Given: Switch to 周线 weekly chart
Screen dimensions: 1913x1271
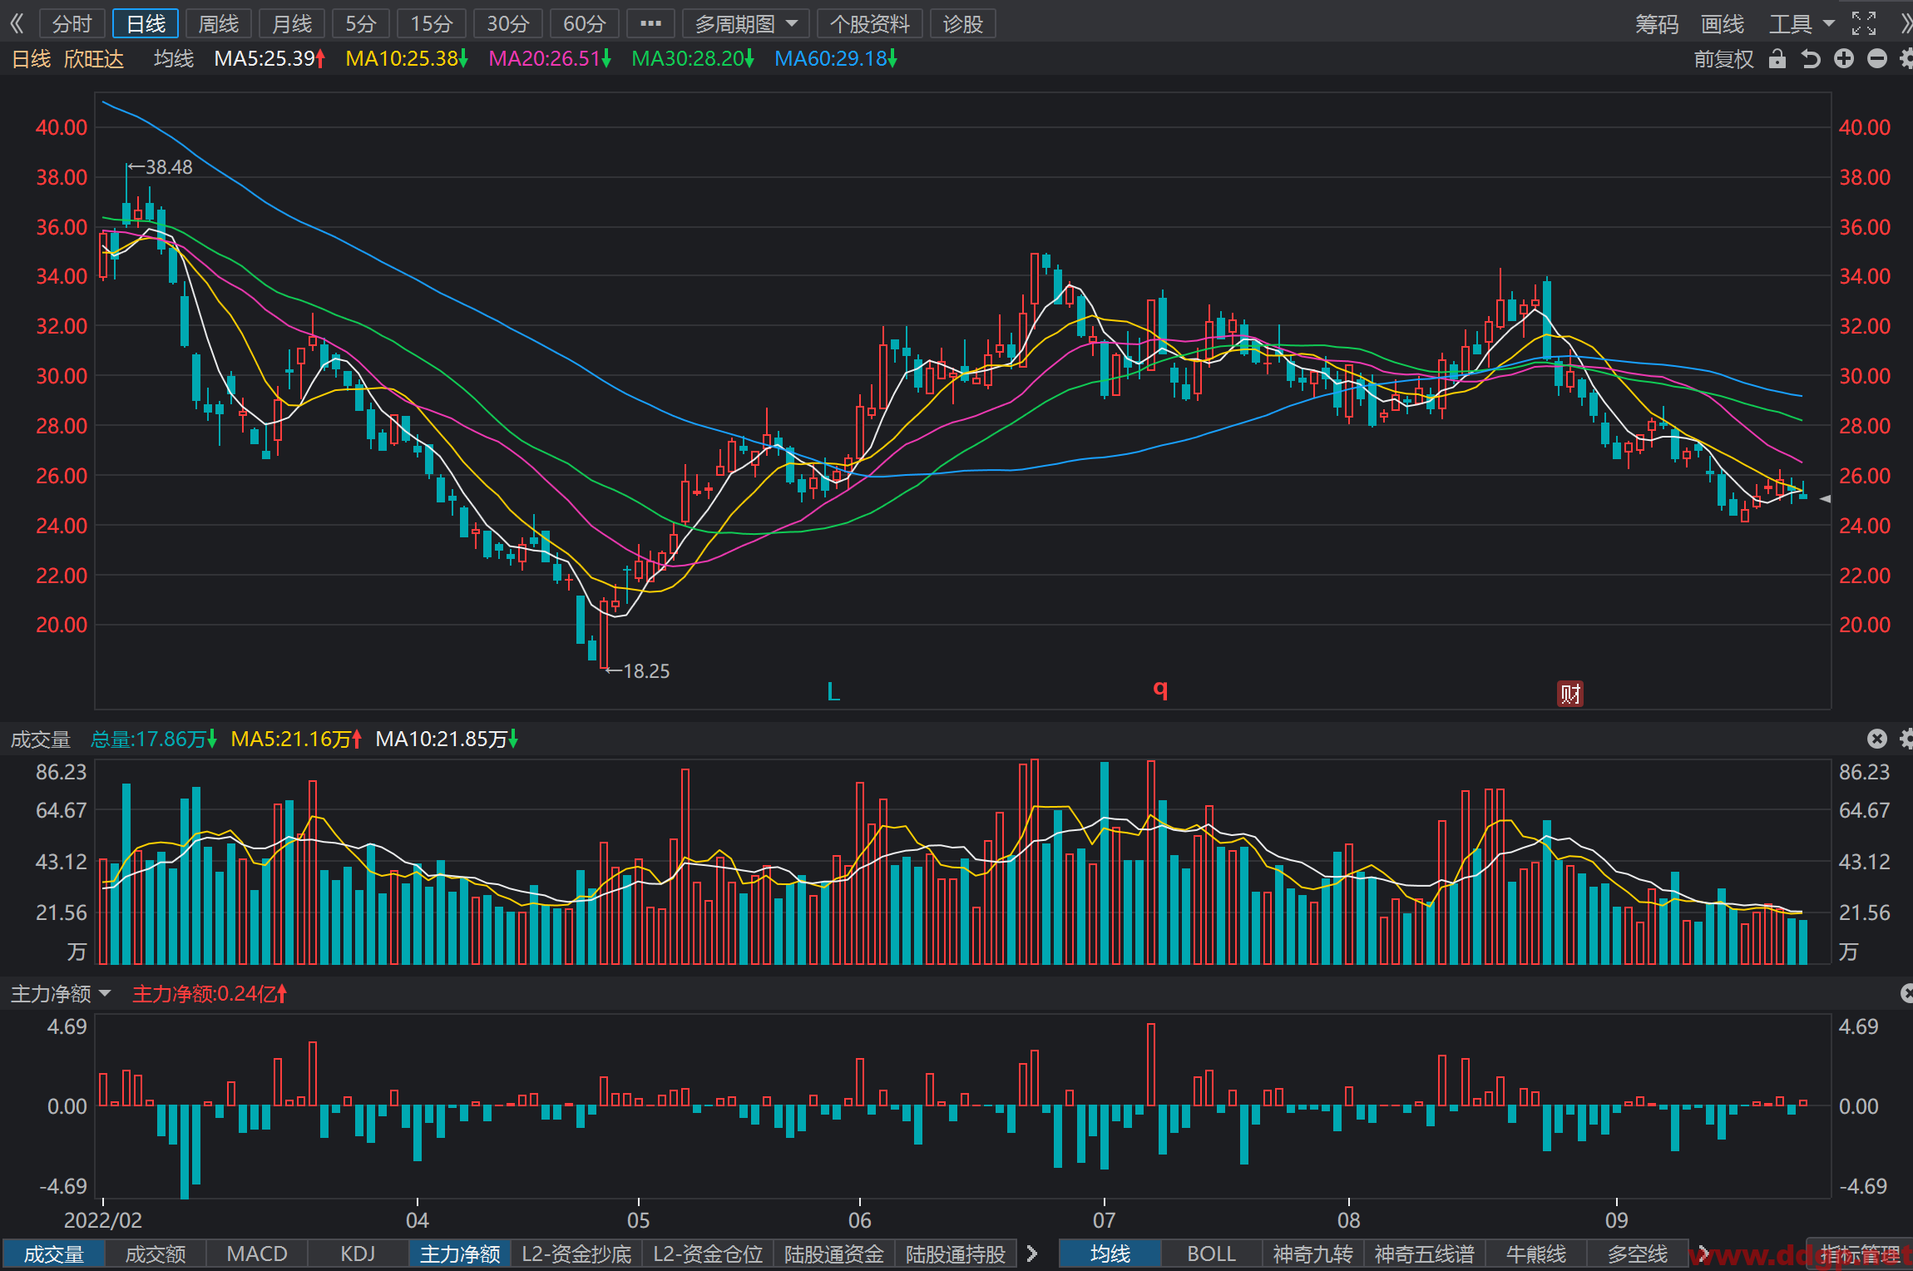Looking at the screenshot, I should 219,23.
